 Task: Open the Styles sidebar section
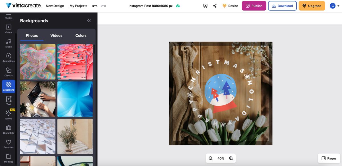pos(9,115)
